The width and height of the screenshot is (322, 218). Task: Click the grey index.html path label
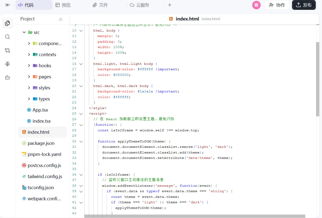click(x=211, y=19)
